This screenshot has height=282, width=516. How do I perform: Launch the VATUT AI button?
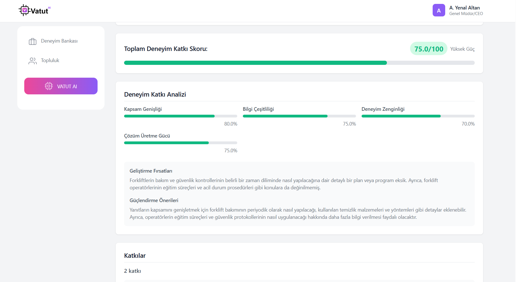[x=61, y=86]
